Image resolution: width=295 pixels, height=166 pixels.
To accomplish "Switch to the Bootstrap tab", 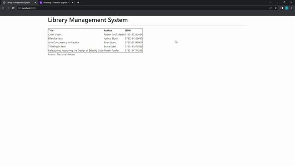I will coord(56,3).
